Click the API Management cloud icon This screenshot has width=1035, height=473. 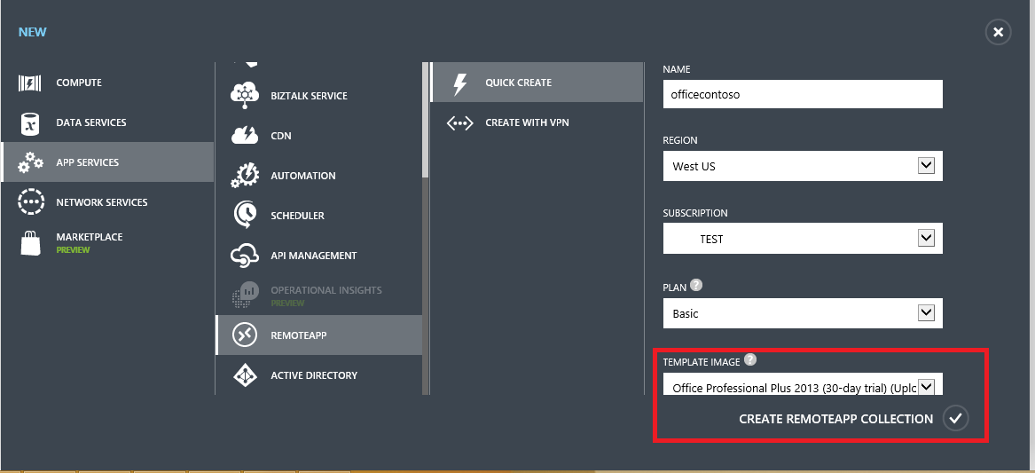(x=244, y=256)
